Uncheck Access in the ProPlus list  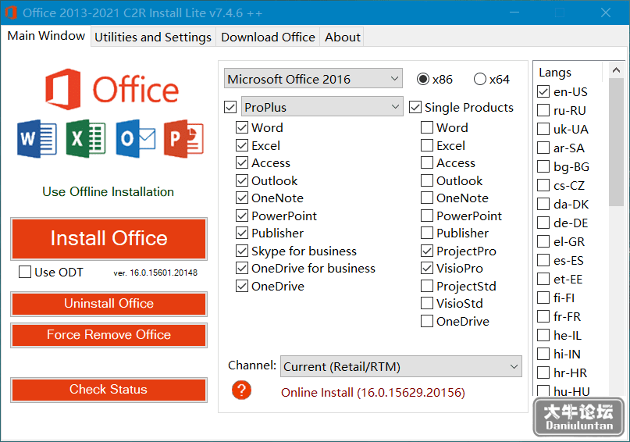242,162
